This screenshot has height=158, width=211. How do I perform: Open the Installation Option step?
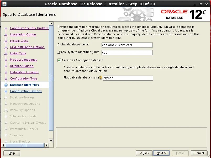coord(23,34)
